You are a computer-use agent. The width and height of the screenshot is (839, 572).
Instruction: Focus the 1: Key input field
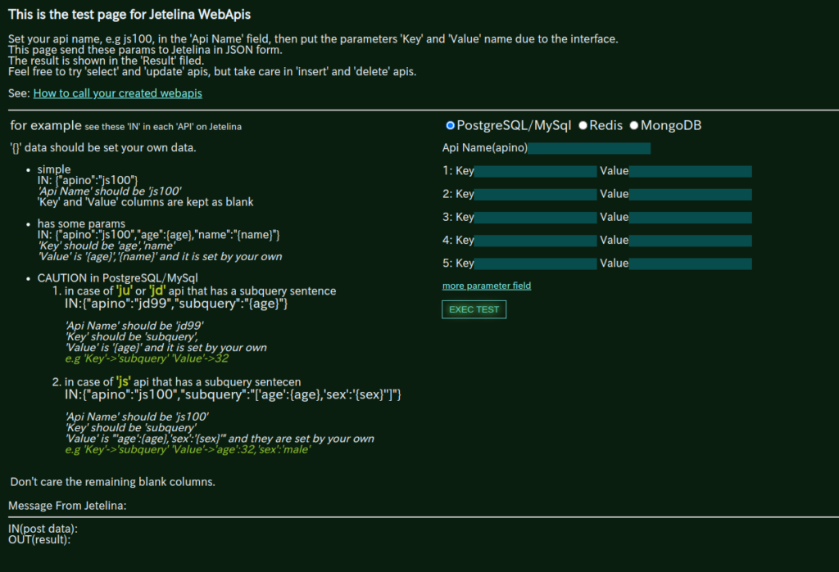tap(536, 171)
